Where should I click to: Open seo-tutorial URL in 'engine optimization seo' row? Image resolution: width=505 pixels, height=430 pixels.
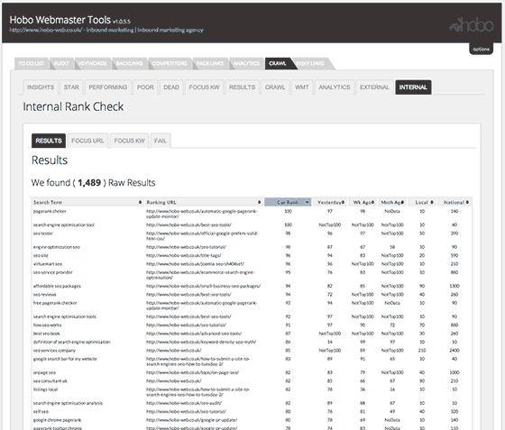pyautogui.click(x=186, y=247)
